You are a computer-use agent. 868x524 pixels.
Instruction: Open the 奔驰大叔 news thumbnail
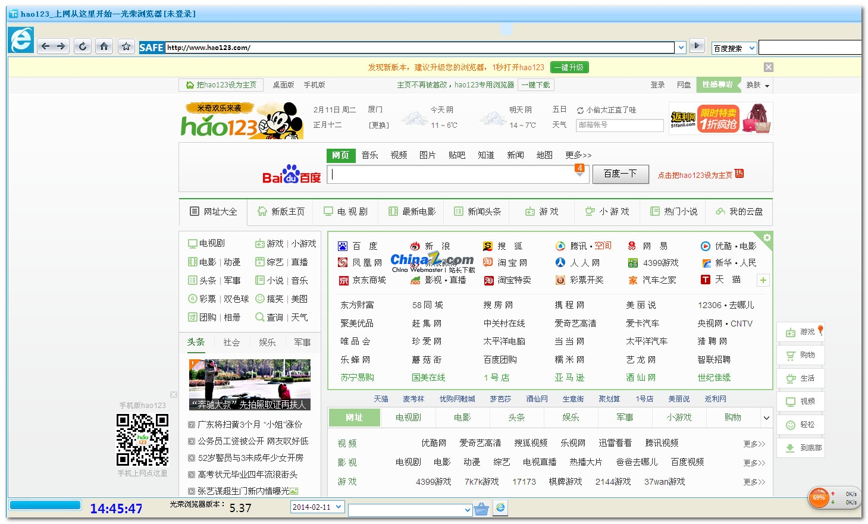pos(250,385)
